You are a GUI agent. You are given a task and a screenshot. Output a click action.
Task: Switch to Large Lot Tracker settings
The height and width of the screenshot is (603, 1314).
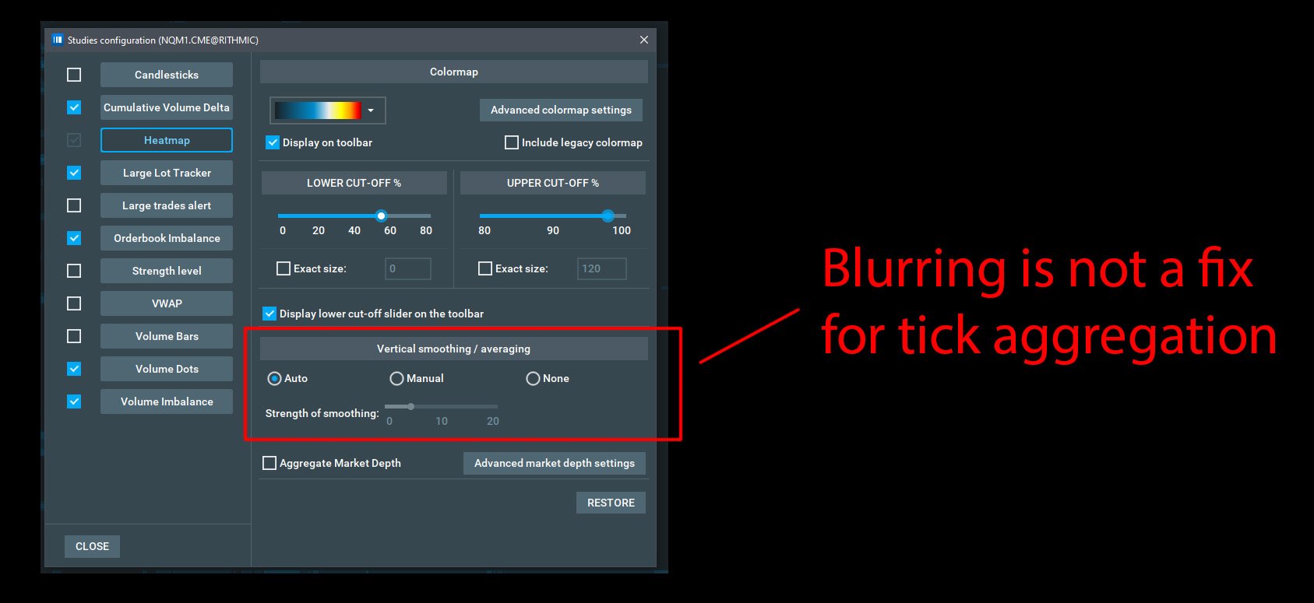(167, 173)
